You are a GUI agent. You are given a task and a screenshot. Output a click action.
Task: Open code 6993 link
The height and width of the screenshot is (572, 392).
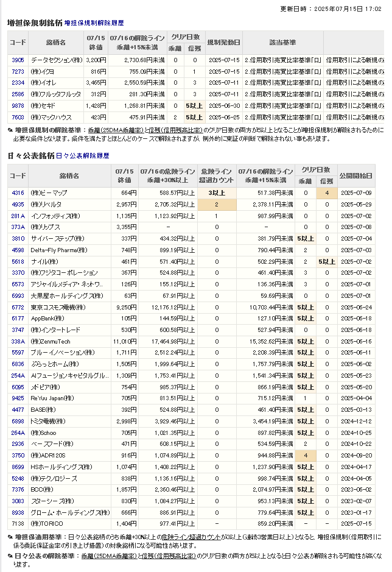(x=18, y=296)
